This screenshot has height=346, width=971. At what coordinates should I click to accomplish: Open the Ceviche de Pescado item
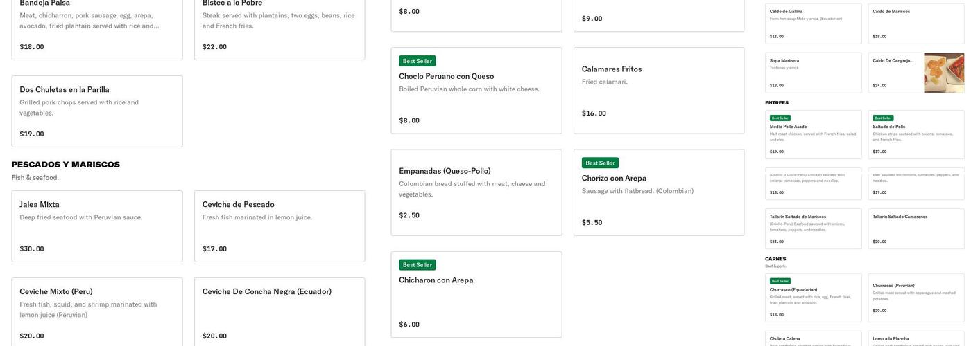coord(280,226)
